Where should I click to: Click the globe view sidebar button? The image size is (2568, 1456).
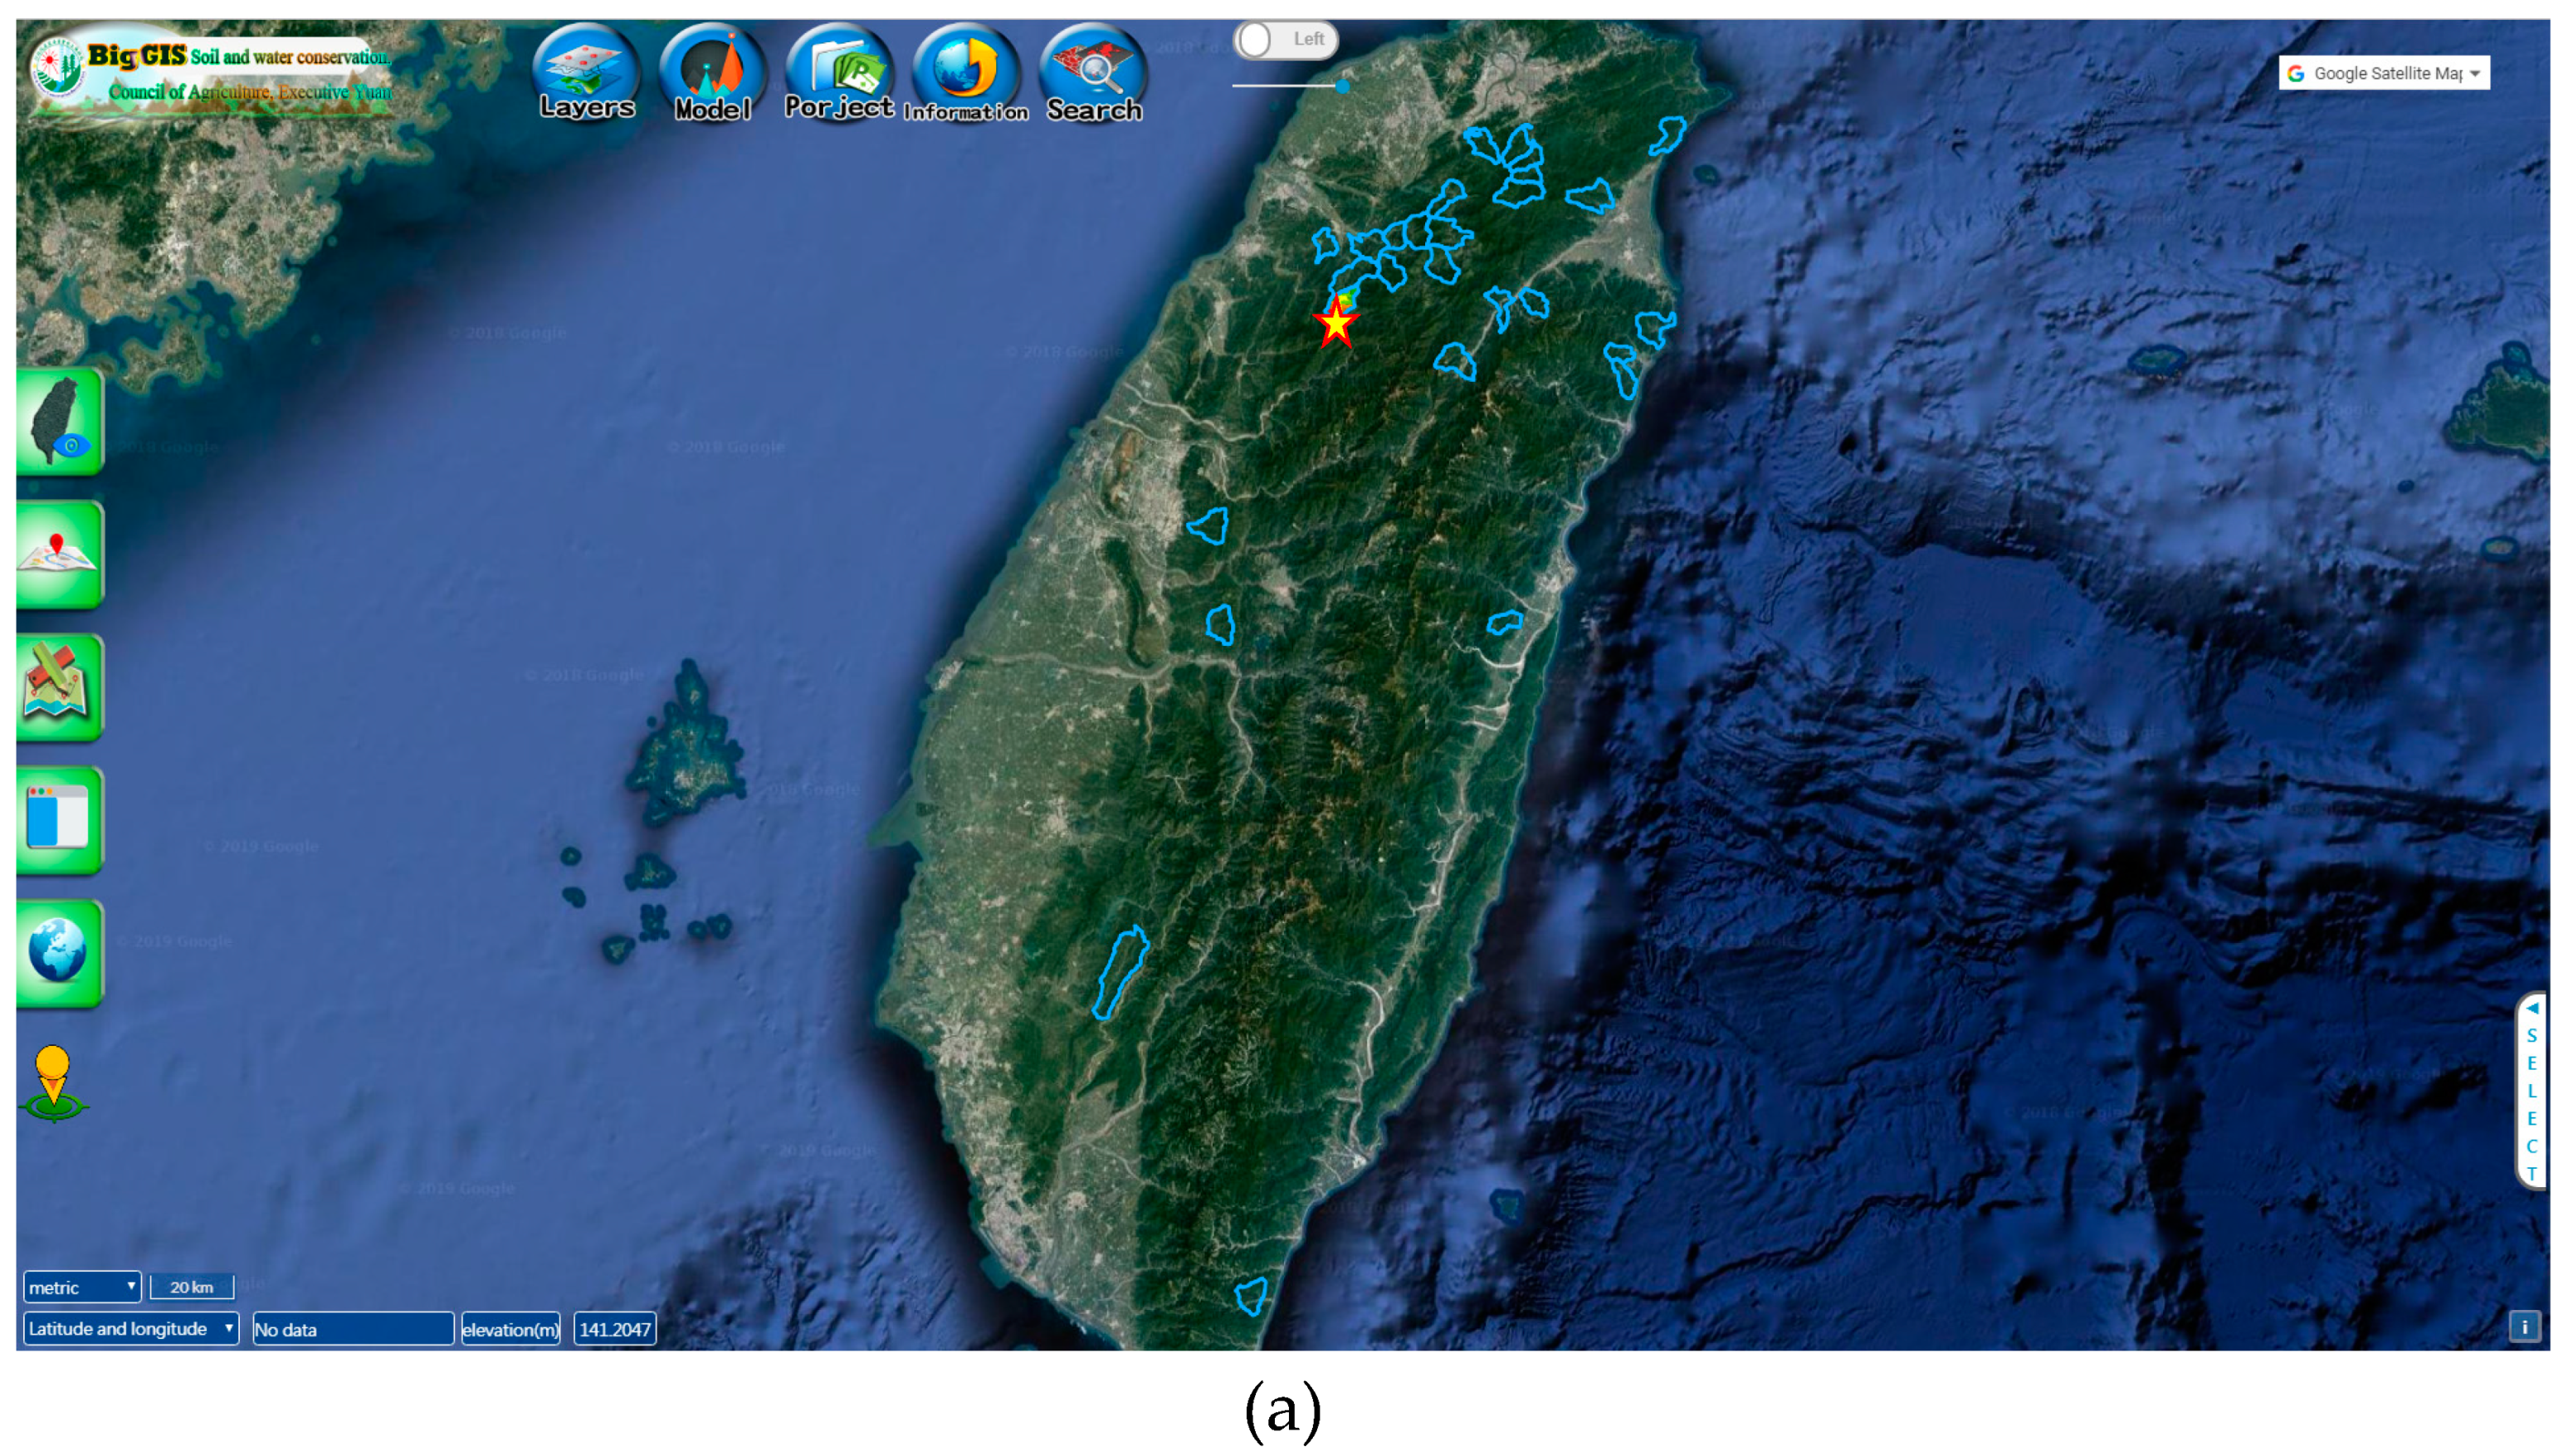pyautogui.click(x=60, y=952)
